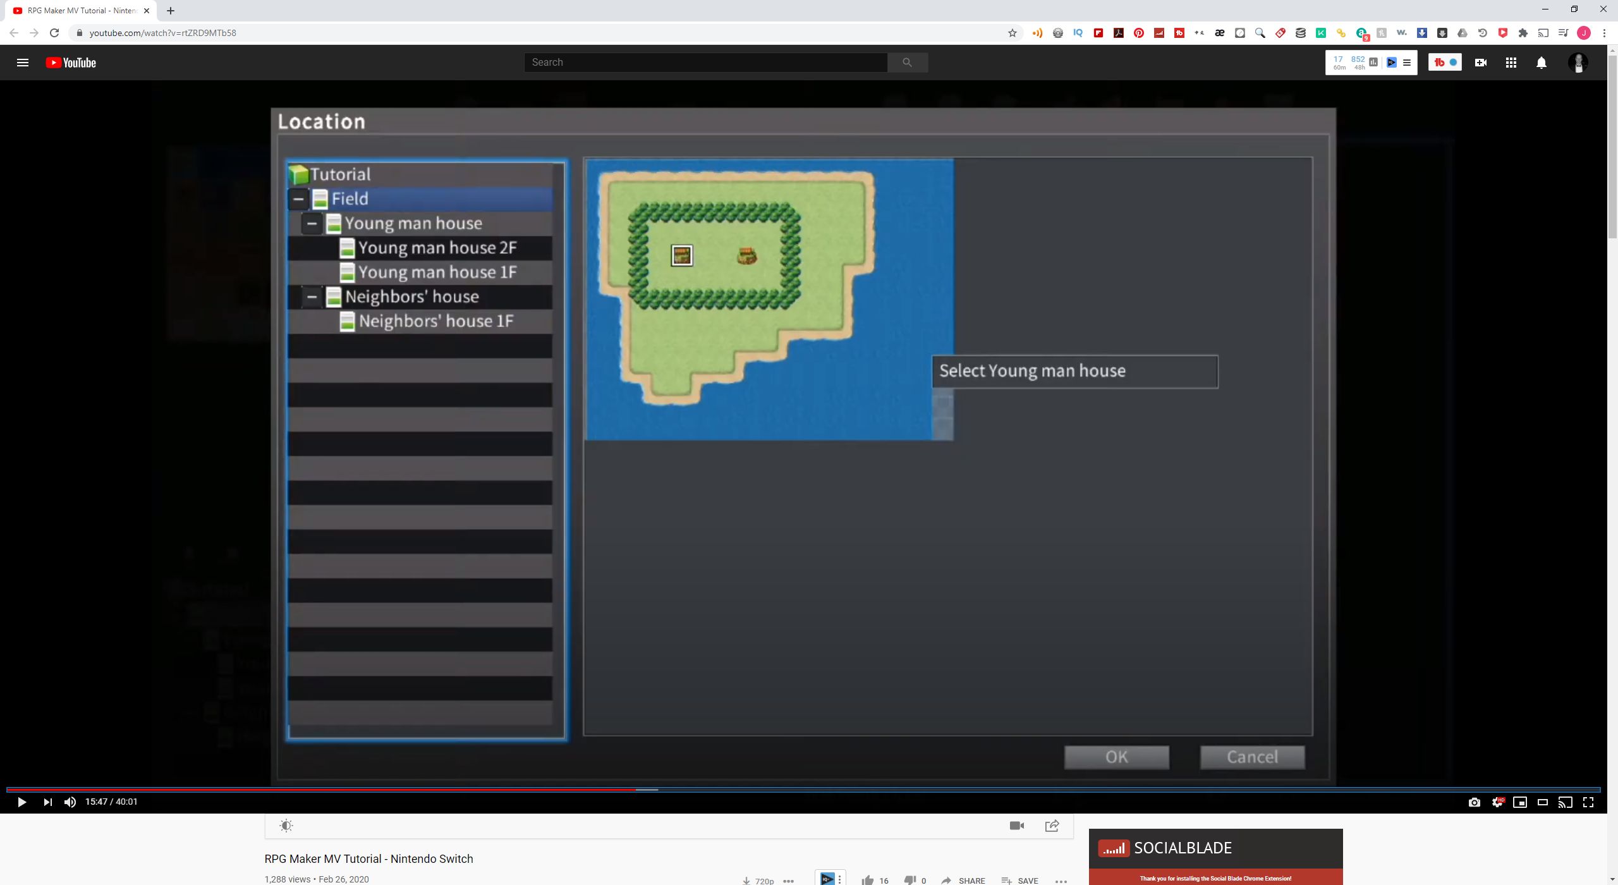Open the create video camera icon

pyautogui.click(x=1481, y=63)
